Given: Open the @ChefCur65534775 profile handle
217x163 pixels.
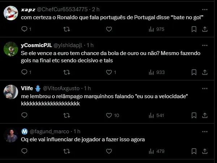Looking at the screenshot, I should coord(68,9).
